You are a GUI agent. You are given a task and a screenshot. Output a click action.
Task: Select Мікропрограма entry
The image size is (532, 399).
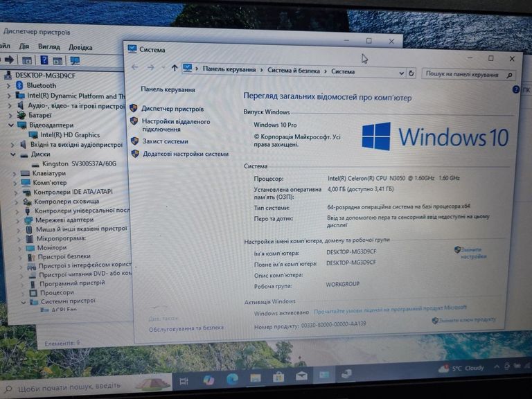[x=61, y=238]
